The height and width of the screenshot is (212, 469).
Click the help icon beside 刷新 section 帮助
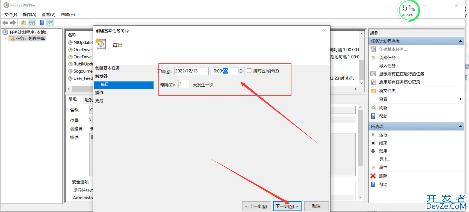pos(373,116)
